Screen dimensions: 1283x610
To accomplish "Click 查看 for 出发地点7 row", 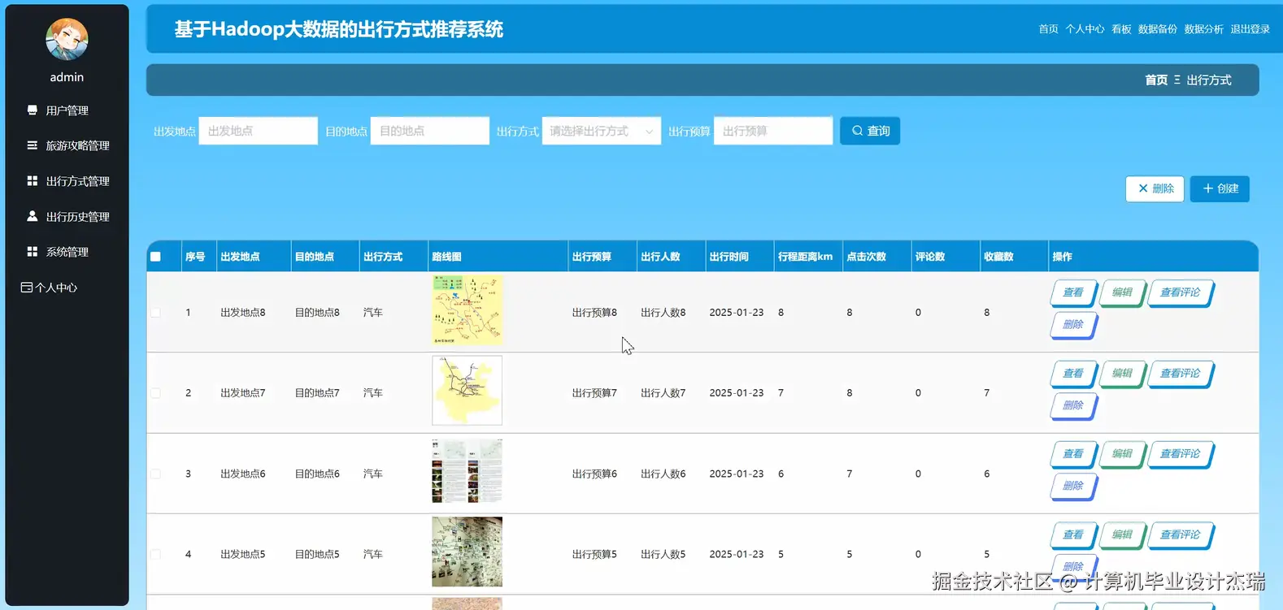I will point(1073,374).
